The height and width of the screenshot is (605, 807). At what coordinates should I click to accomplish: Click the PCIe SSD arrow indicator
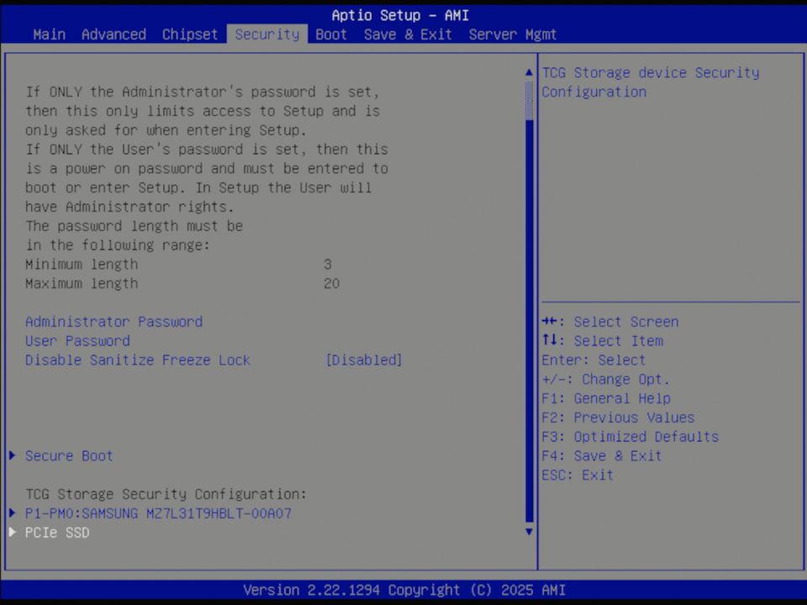click(12, 532)
